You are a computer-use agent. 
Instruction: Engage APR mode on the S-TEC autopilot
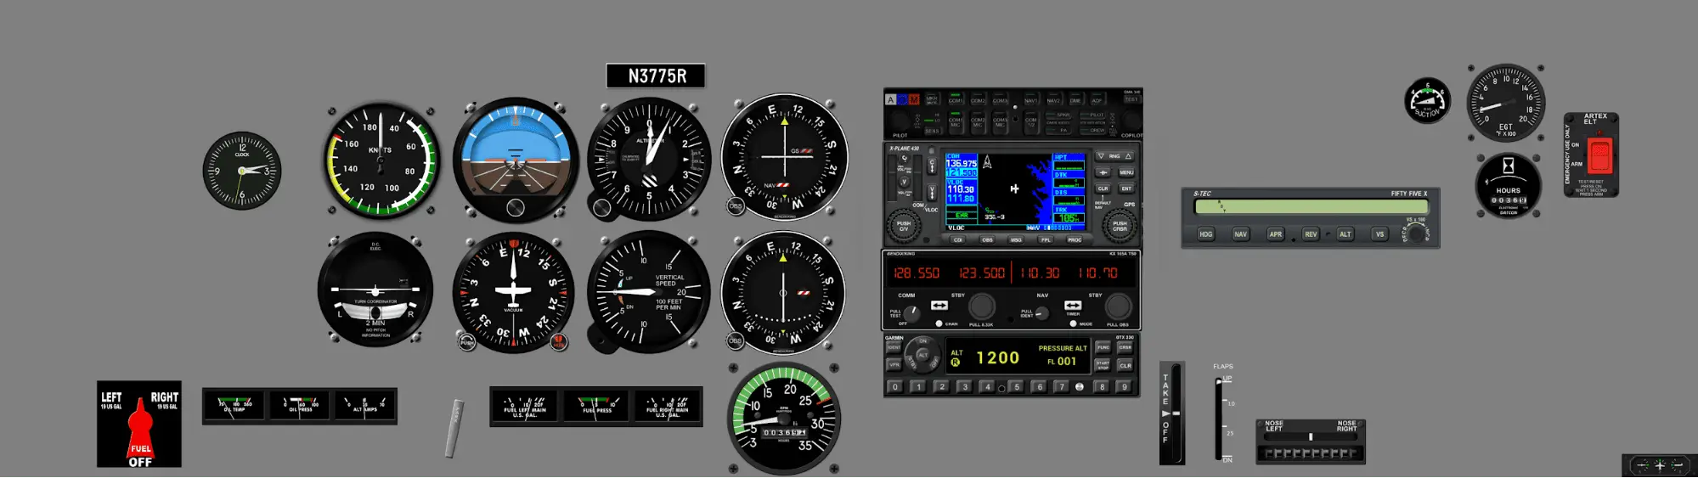point(1276,234)
